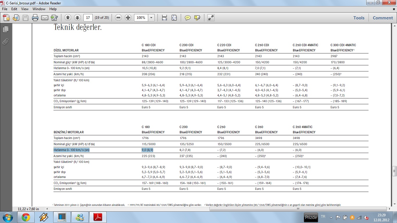This screenshot has height=223, width=397.
Task: Click the 100% zoom value field
Action: click(141, 18)
